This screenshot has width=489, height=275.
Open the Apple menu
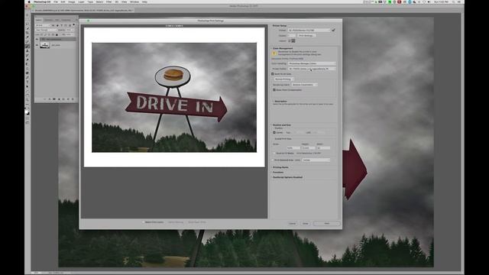tap(29, 2)
